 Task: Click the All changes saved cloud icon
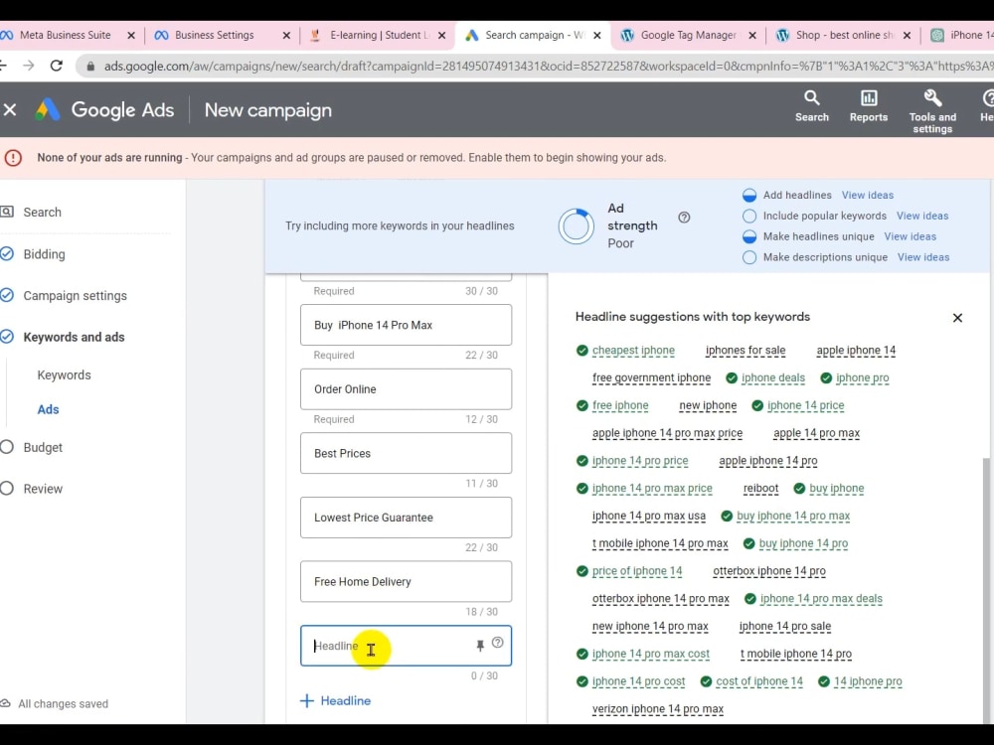(x=6, y=704)
